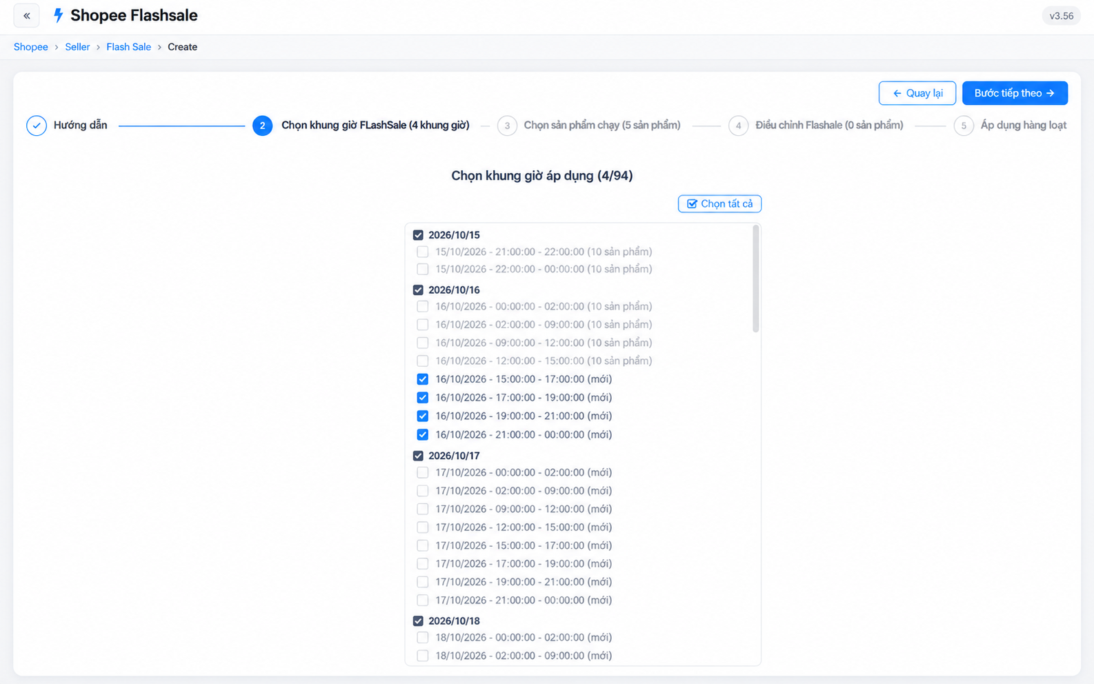This screenshot has height=684, width=1094.
Task: Check 17/10/2026 00:00:00 - 02:00:00 slot
Action: [423, 472]
